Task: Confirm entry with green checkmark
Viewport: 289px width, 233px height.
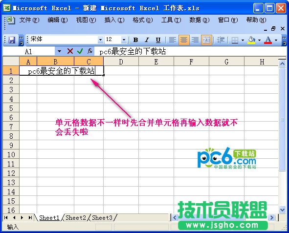Action: [x=80, y=51]
